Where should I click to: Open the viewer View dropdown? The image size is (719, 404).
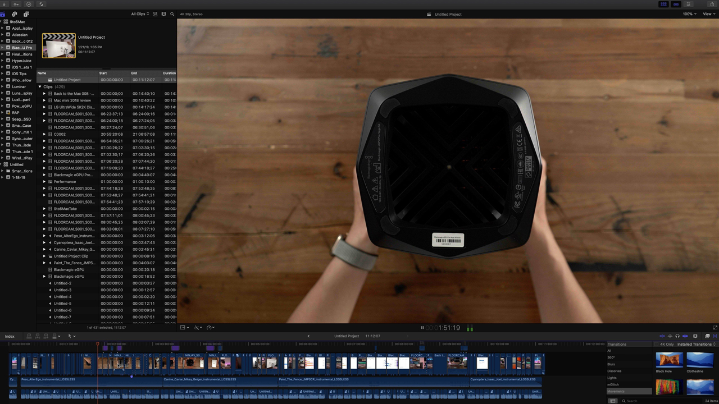tap(709, 14)
